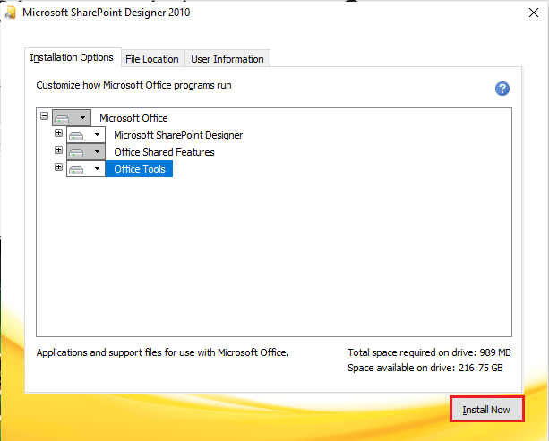Click drive icon beside Office Shared Features
This screenshot has width=549, height=441.
(76, 152)
